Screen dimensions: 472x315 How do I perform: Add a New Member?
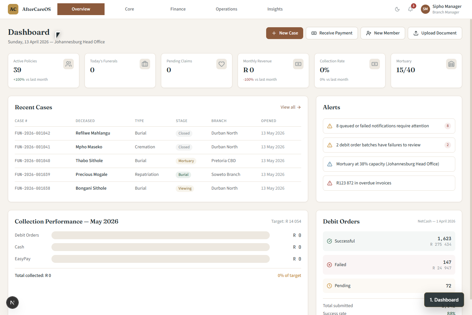[x=383, y=33]
